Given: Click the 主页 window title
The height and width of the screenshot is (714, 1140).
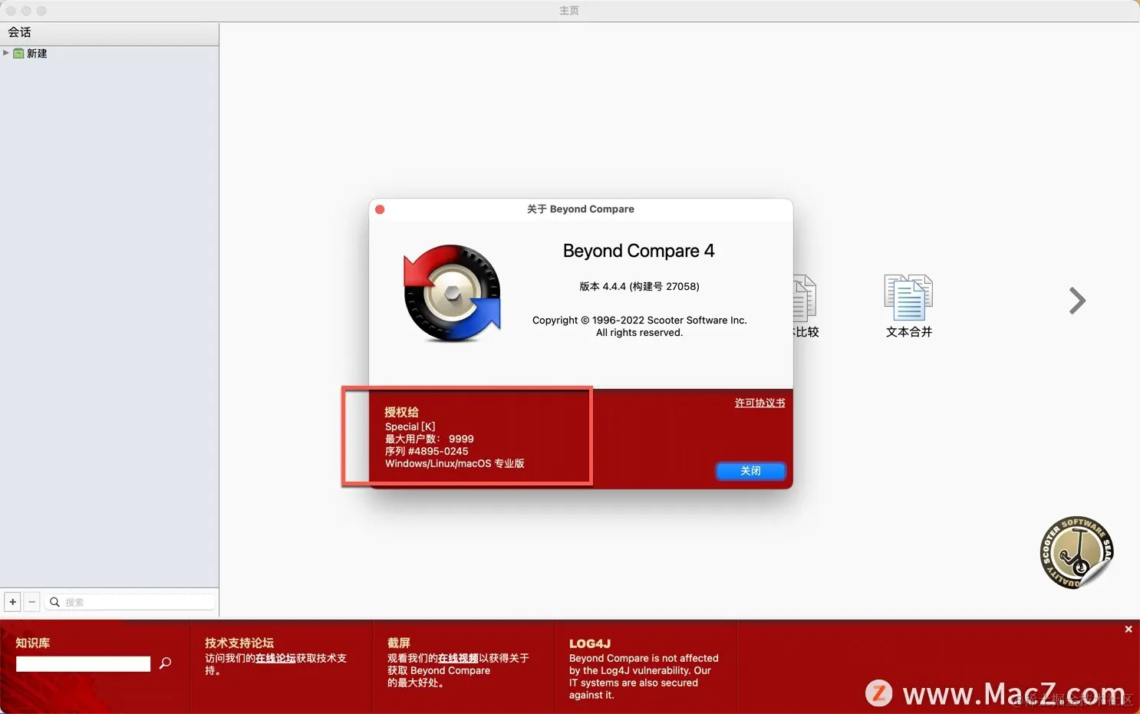Looking at the screenshot, I should [569, 11].
